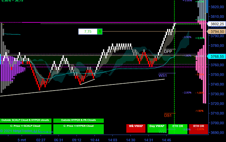Click the orange -1,50% deviation label

199,111
